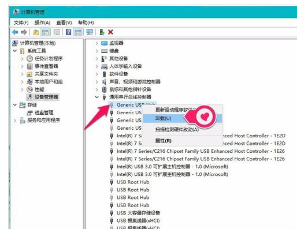This screenshot has height=229, width=297.
Task: Select 设备管理器 in the left tree
Action: click(46, 97)
